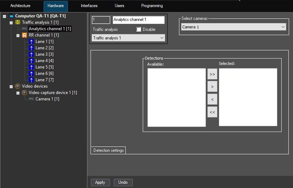Switch to the Architecture tab
This screenshot has height=188, width=293.
point(20,6)
